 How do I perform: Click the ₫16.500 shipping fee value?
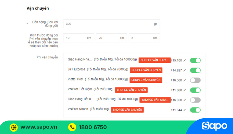point(176,80)
